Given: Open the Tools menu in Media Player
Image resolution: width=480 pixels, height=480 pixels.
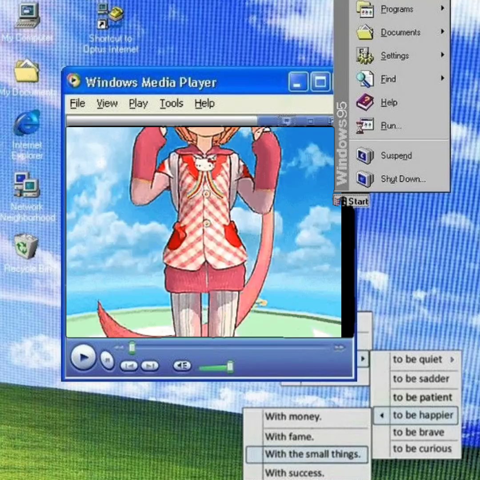Looking at the screenshot, I should point(171,104).
